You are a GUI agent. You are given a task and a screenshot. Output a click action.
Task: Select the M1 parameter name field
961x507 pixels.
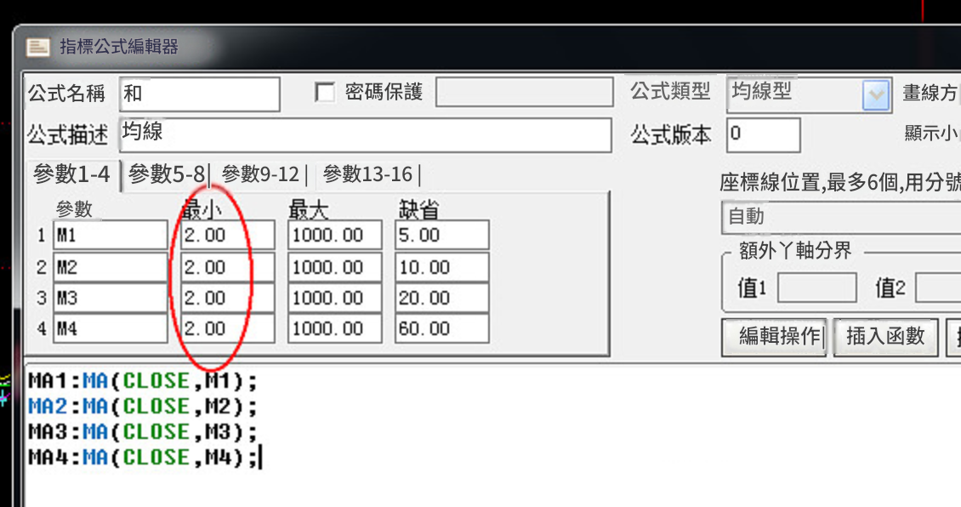(x=111, y=235)
